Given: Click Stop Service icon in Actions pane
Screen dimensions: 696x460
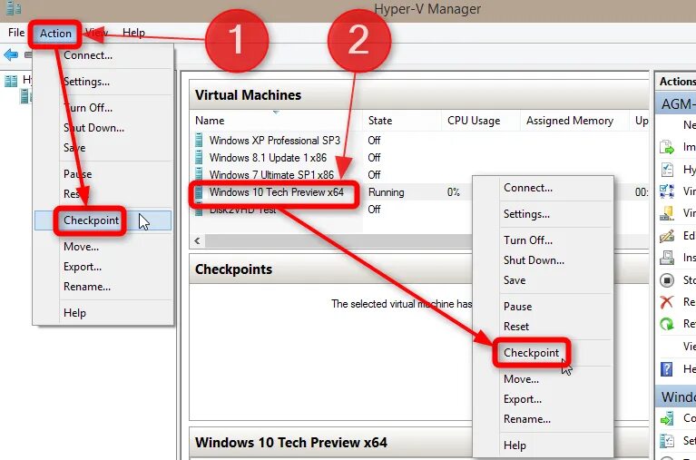Looking at the screenshot, I should [667, 280].
